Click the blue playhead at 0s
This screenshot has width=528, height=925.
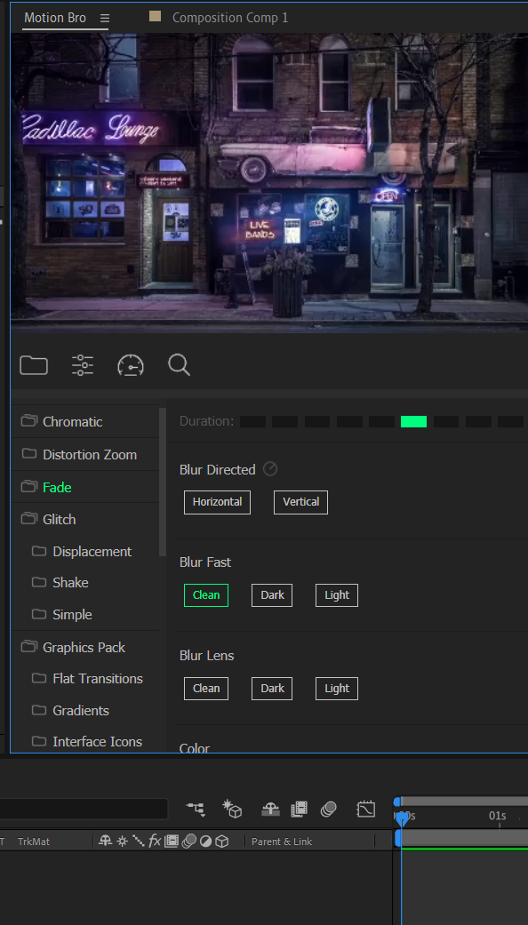[x=402, y=817]
